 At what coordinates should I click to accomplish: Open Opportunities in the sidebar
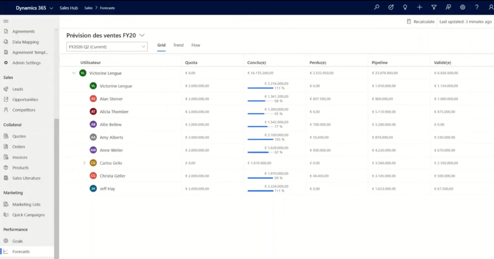25,100
